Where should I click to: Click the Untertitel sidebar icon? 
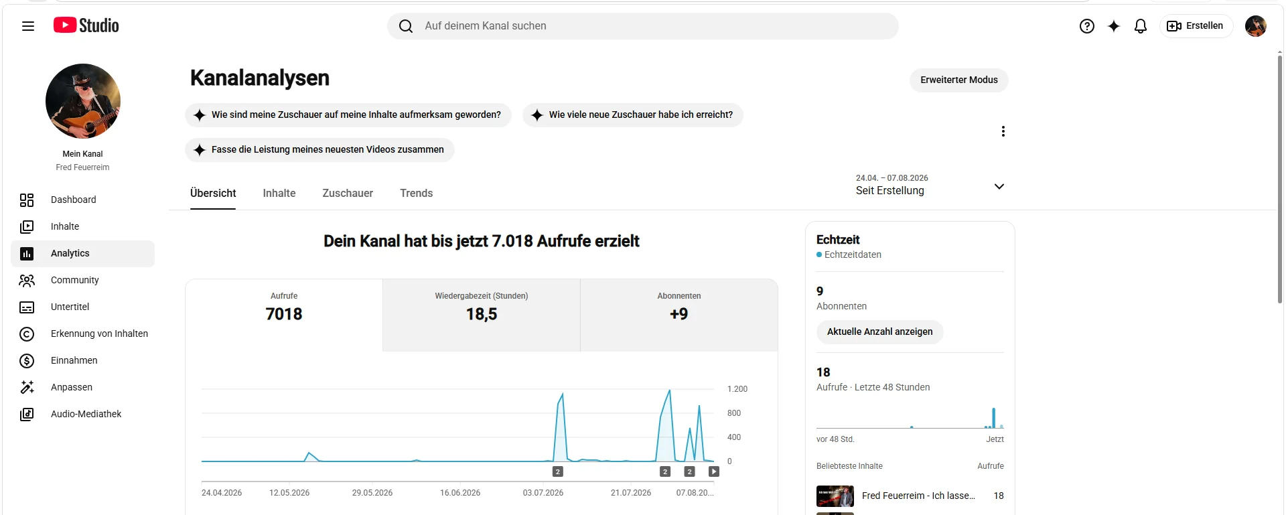[27, 307]
